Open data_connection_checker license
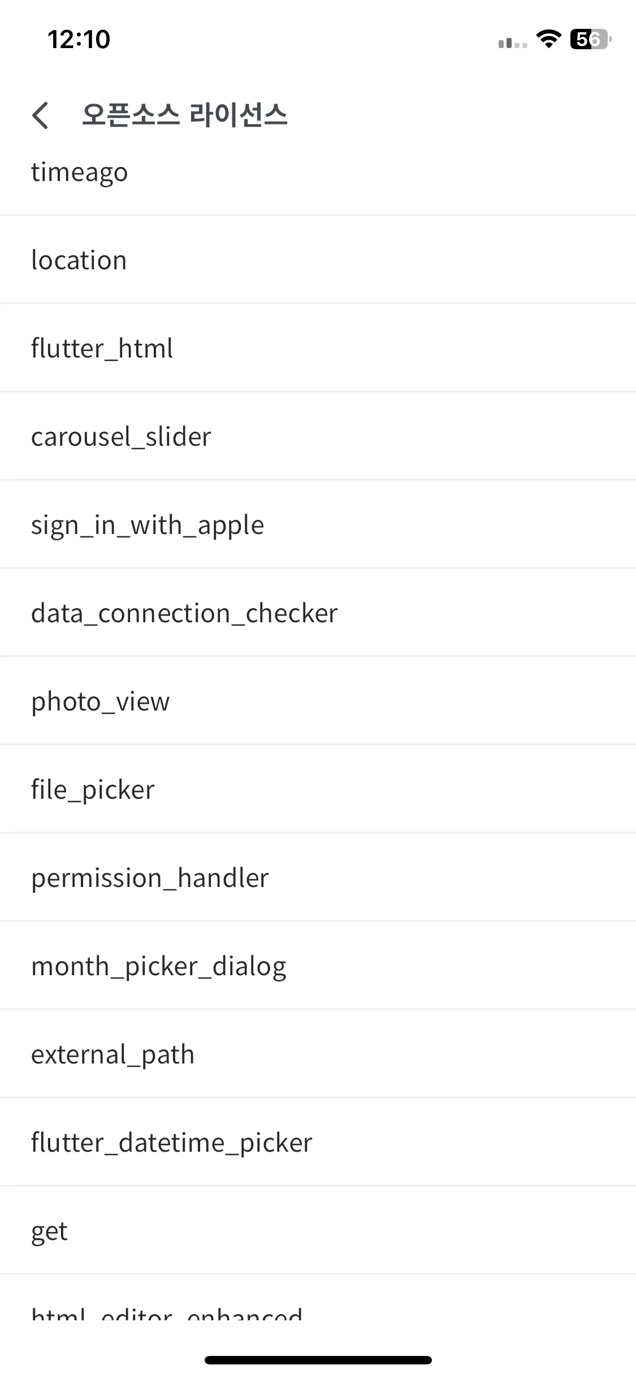The width and height of the screenshot is (636, 1378). [x=318, y=613]
